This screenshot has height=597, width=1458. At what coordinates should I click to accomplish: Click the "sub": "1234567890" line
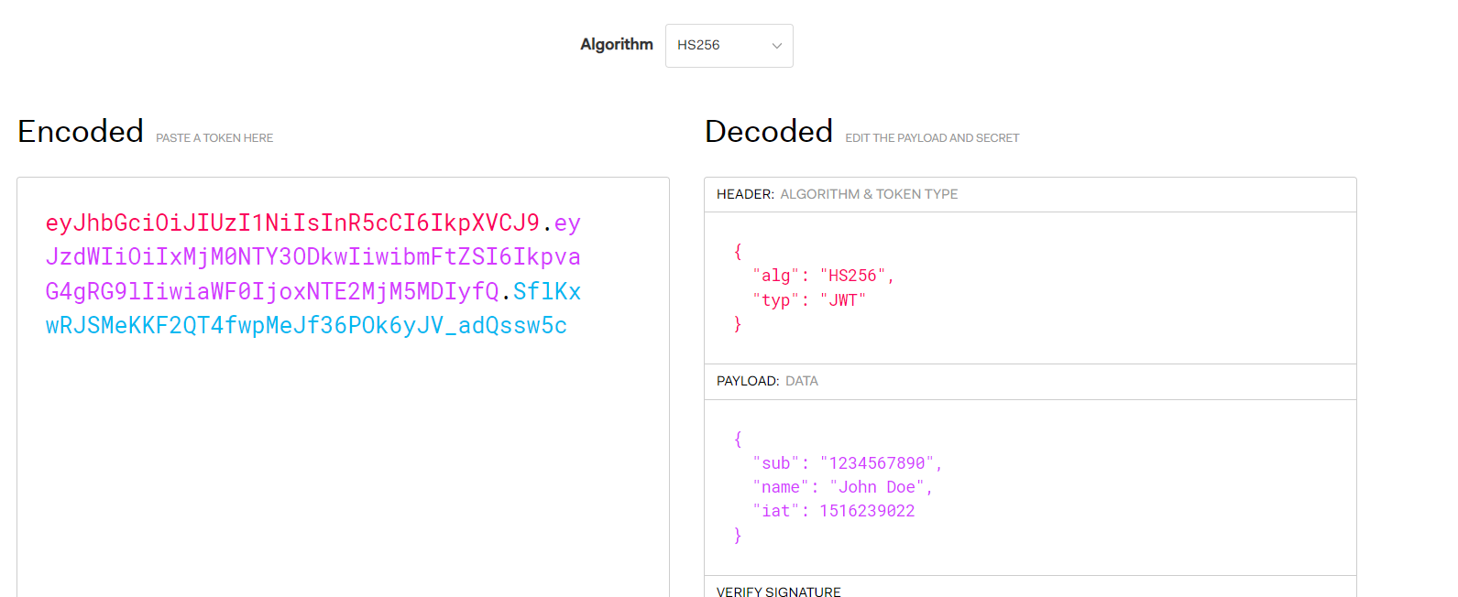pos(848,463)
